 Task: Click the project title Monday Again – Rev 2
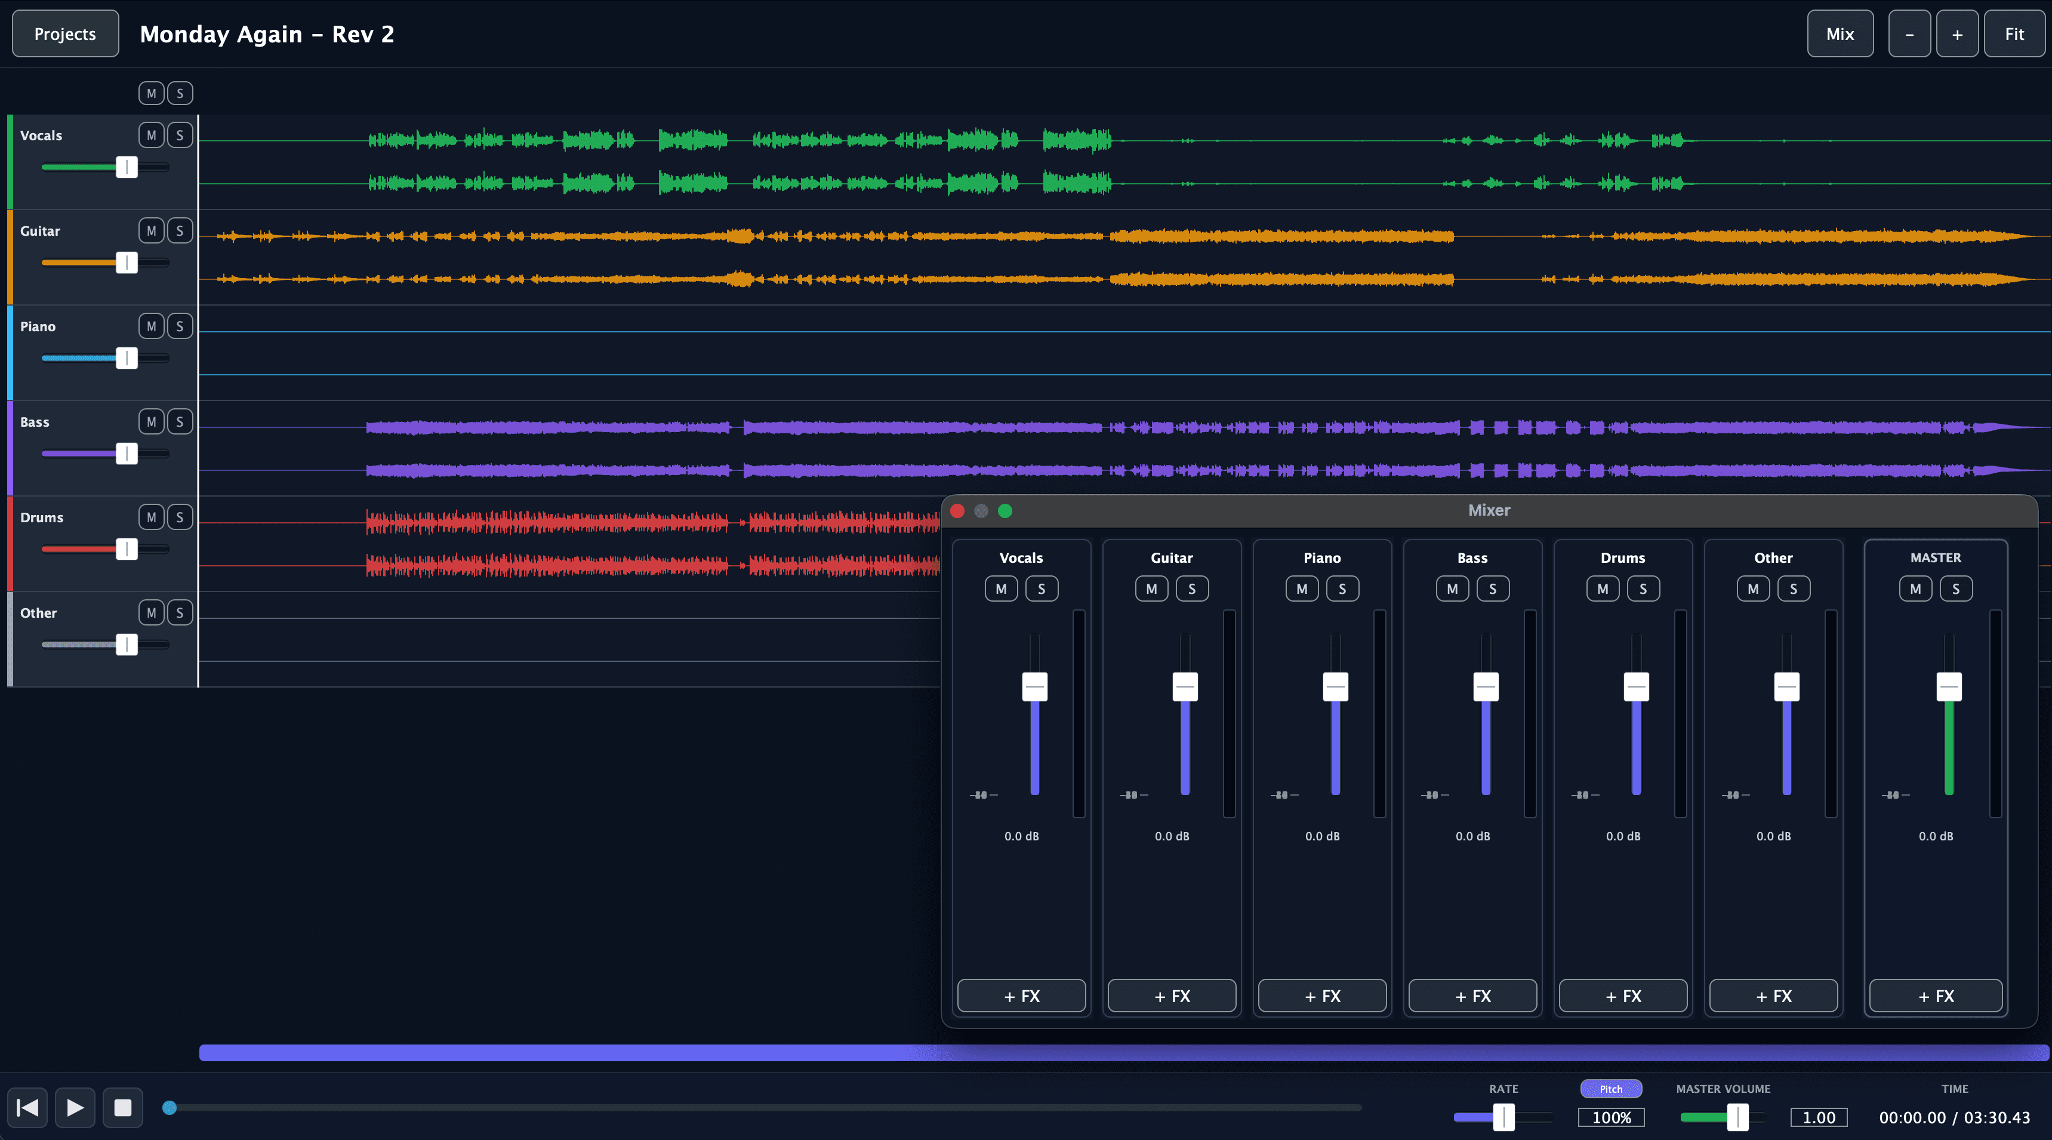pyautogui.click(x=267, y=34)
